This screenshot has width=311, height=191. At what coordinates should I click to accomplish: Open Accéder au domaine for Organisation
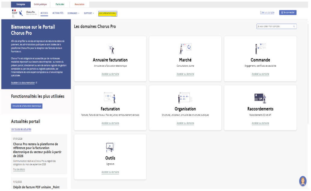coord(185,123)
